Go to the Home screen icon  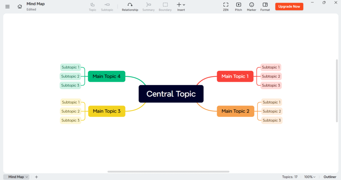pyautogui.click(x=20, y=7)
